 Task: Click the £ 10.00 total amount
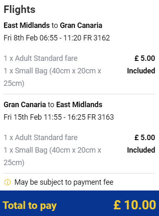pos(135,205)
